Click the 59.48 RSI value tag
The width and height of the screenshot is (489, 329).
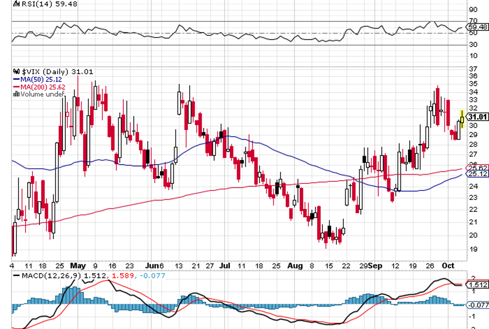[478, 27]
